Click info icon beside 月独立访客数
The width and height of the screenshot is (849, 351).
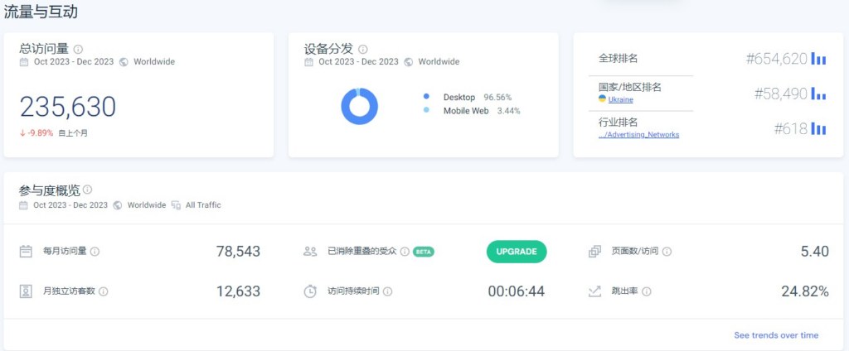pyautogui.click(x=103, y=291)
